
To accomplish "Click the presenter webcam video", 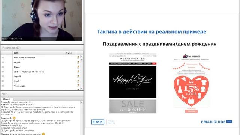I will (42, 20).
